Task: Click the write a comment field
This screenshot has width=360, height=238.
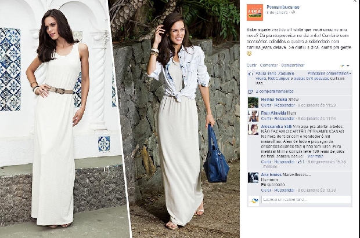Action: [306, 200]
